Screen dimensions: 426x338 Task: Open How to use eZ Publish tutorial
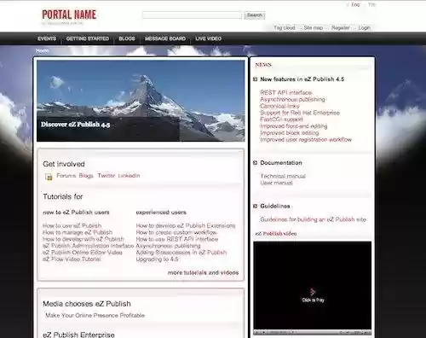72,225
